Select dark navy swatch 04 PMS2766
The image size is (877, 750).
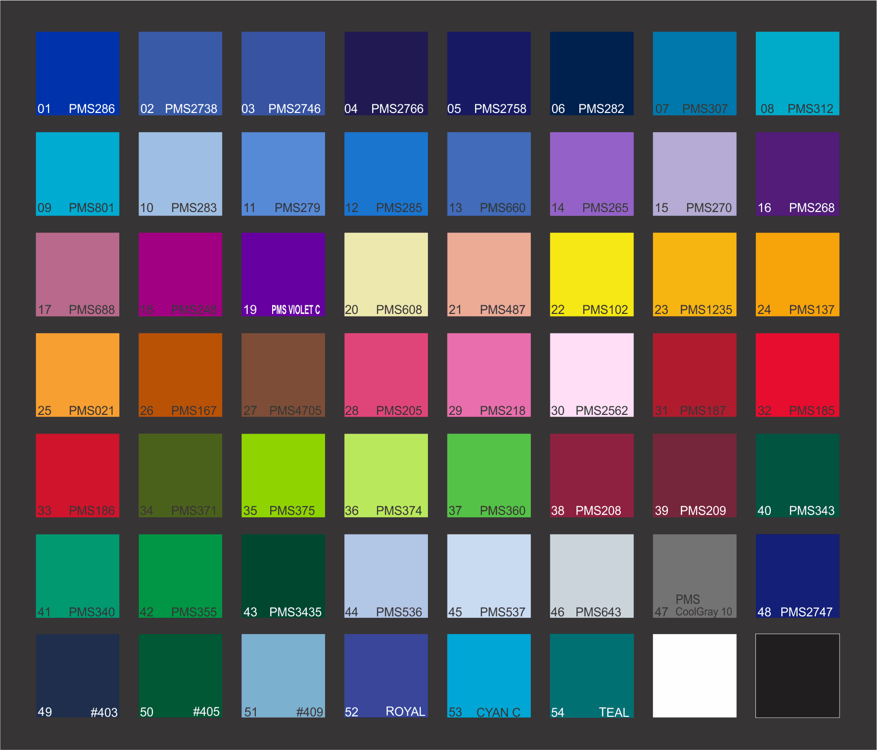click(386, 74)
